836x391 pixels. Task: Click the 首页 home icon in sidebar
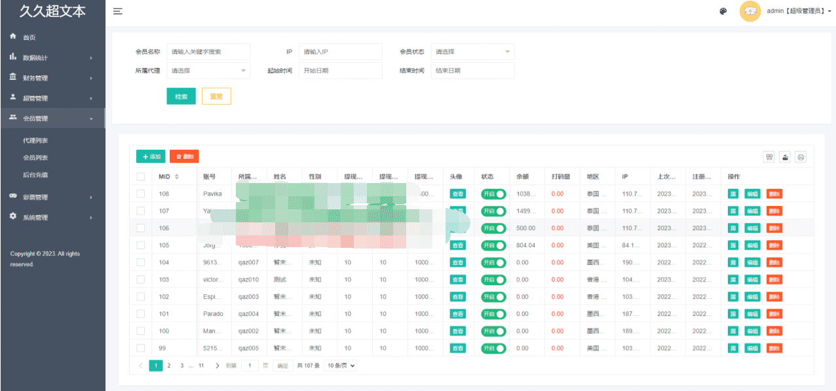click(x=13, y=37)
